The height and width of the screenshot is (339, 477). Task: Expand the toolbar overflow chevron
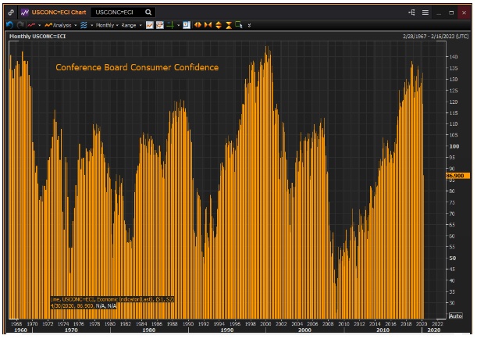pyautogui.click(x=249, y=25)
